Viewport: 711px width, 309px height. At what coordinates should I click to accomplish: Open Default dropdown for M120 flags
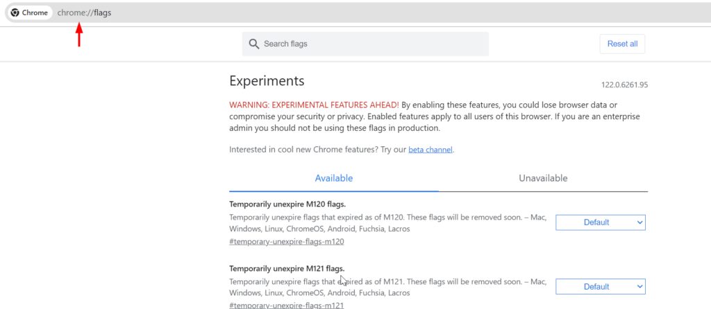coord(601,222)
